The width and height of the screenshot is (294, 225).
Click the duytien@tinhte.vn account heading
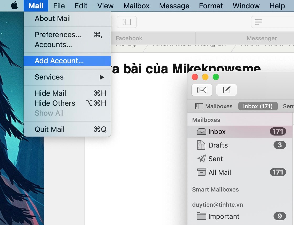coord(218,205)
